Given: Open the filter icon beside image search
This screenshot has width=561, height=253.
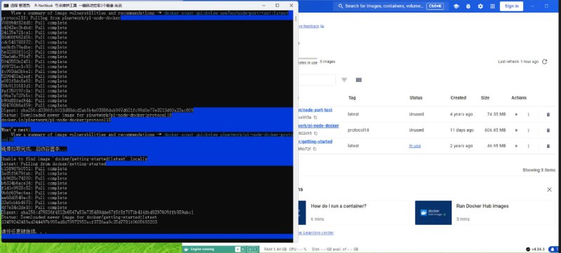Looking at the screenshot, I should click(344, 80).
